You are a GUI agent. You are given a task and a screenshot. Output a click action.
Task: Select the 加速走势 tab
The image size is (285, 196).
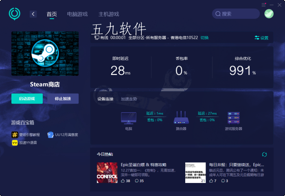point(129,99)
